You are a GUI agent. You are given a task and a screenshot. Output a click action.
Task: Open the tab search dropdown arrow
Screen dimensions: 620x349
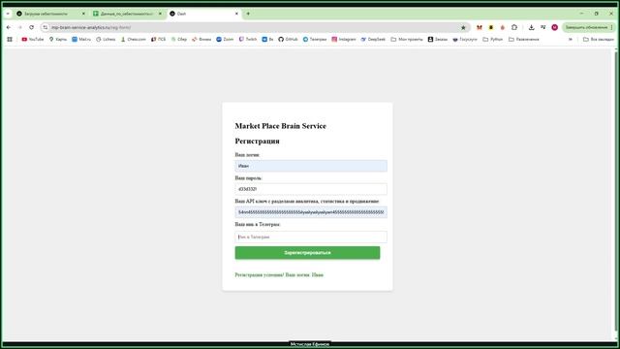(x=8, y=14)
